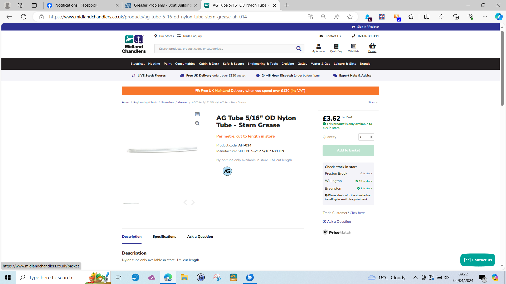Step the Quantity spinner arrows
Viewport: 506px width, 284px height.
pos(371,137)
